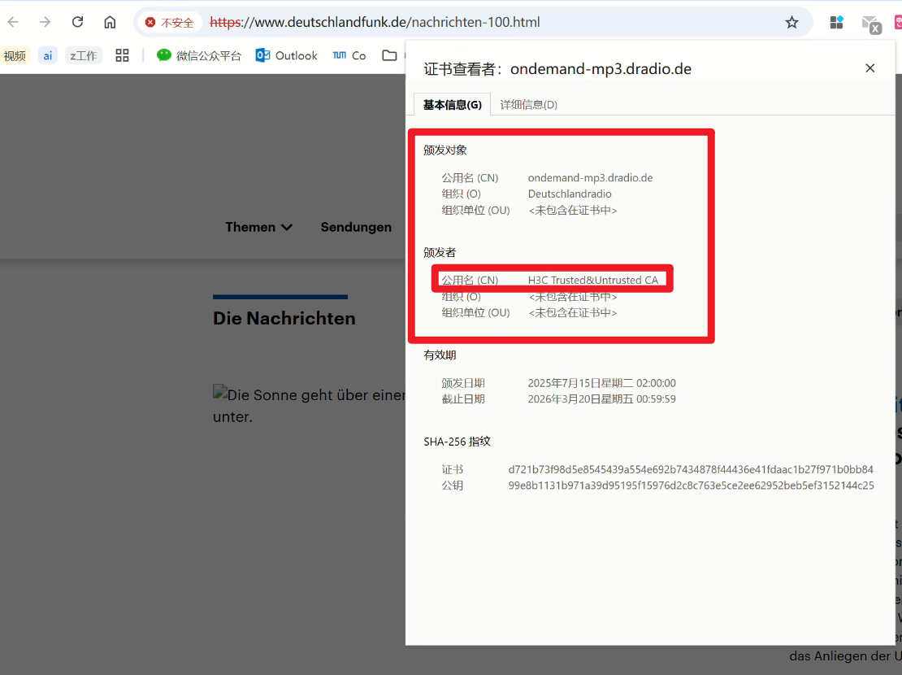Open the blue squares extension icon

pos(836,23)
